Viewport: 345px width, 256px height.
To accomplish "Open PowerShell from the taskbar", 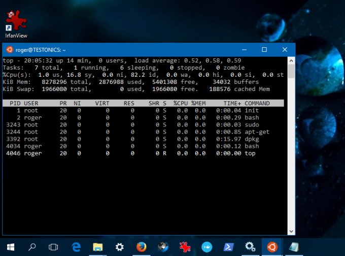I will [229, 247].
